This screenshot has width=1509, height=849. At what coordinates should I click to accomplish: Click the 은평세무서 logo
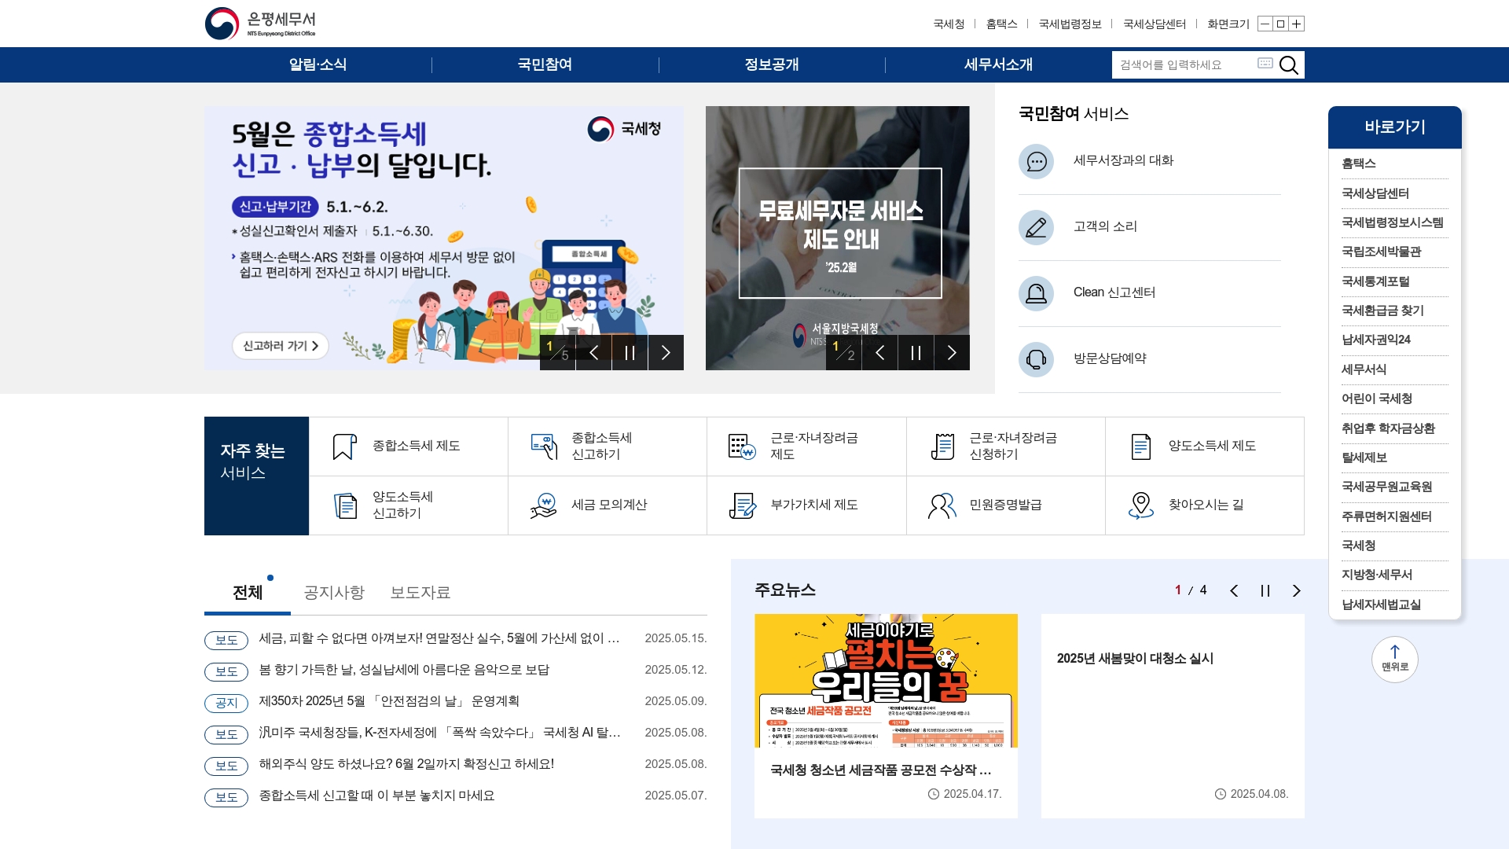pyautogui.click(x=260, y=24)
